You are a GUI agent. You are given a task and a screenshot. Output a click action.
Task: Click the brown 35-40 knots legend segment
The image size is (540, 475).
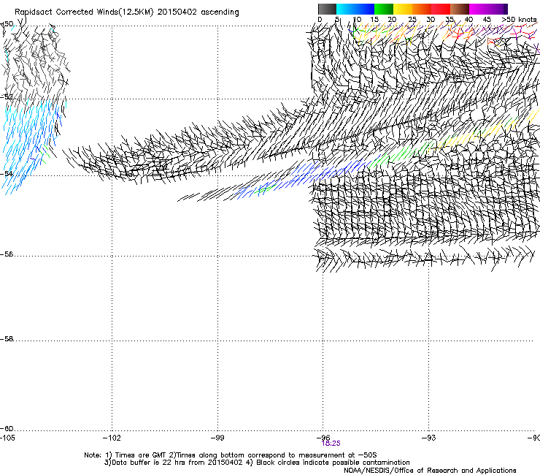pos(460,9)
